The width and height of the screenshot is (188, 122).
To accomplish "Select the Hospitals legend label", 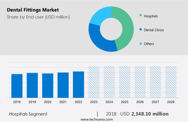I will (151, 16).
